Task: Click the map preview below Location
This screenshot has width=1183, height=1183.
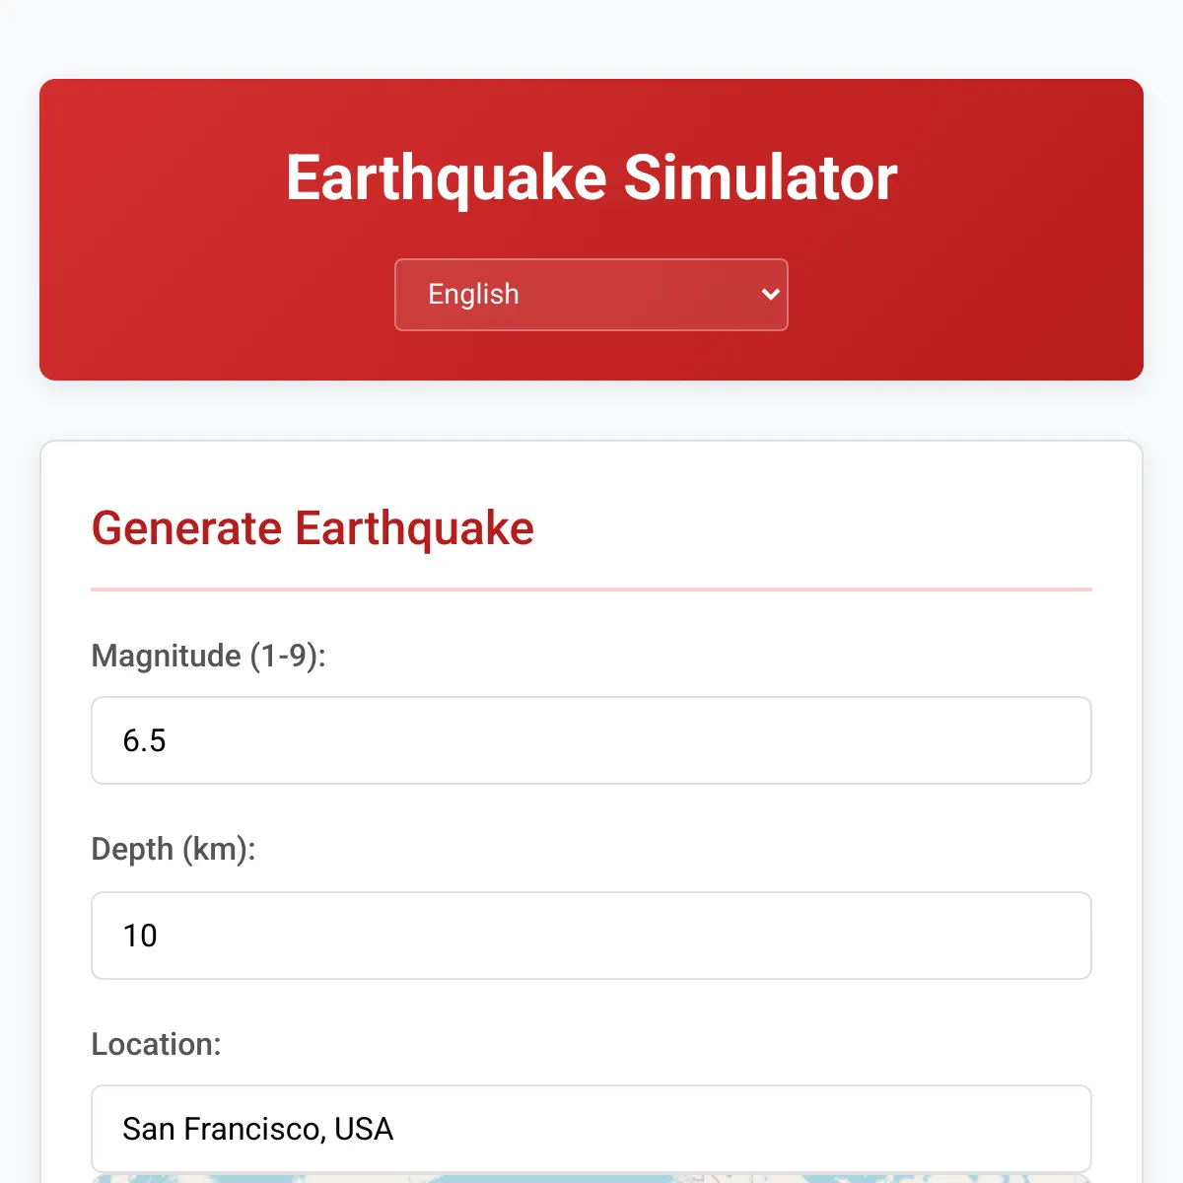Action: (591, 1178)
